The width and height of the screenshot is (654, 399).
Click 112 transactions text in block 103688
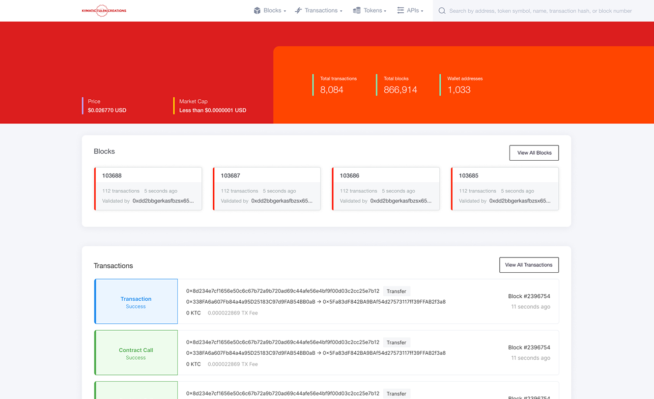(121, 191)
